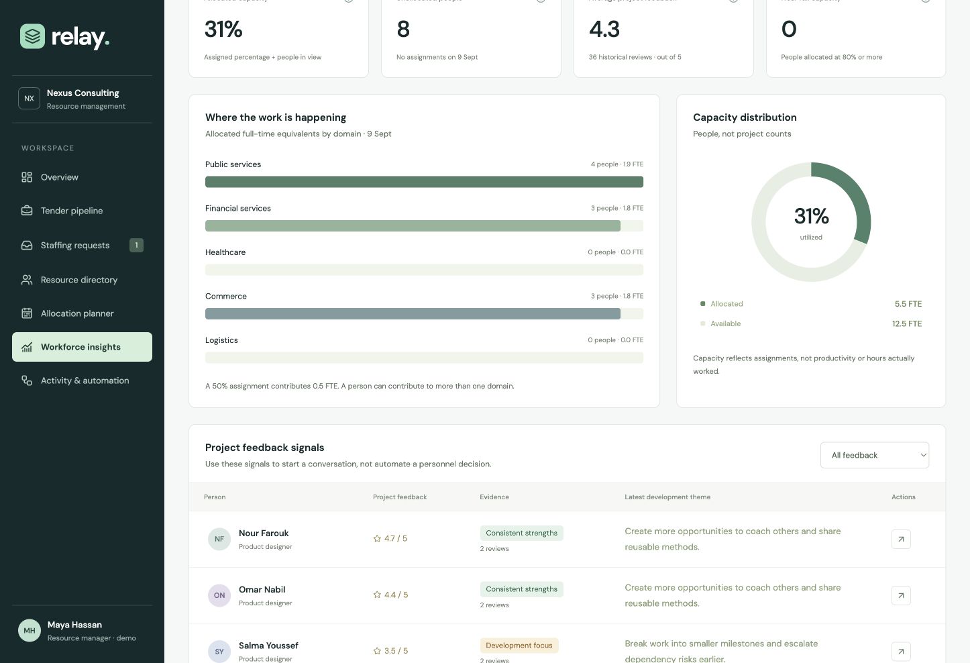The width and height of the screenshot is (970, 663).
Task: Click the star icon beside 3.5 / 5
Action: pyautogui.click(x=377, y=651)
